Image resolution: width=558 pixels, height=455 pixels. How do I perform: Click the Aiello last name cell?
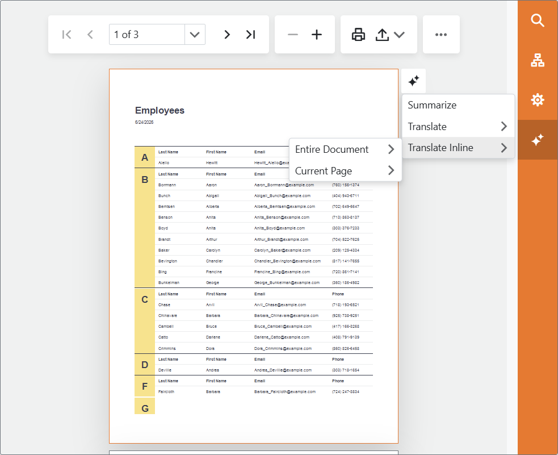click(163, 162)
